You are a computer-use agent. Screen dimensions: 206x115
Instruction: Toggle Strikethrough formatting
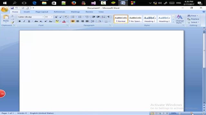[36, 21]
